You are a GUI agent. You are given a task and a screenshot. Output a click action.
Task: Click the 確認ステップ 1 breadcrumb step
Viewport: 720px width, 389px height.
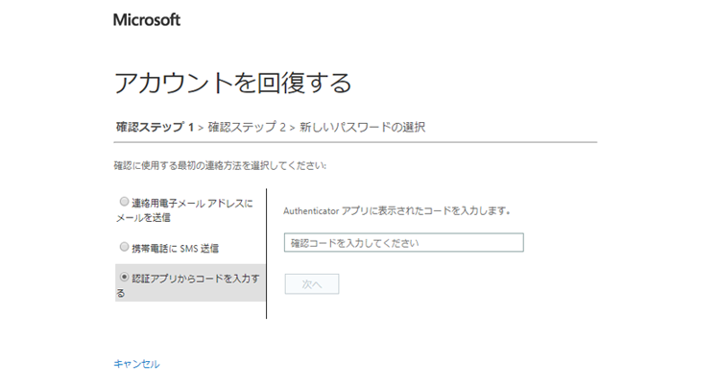click(x=155, y=127)
